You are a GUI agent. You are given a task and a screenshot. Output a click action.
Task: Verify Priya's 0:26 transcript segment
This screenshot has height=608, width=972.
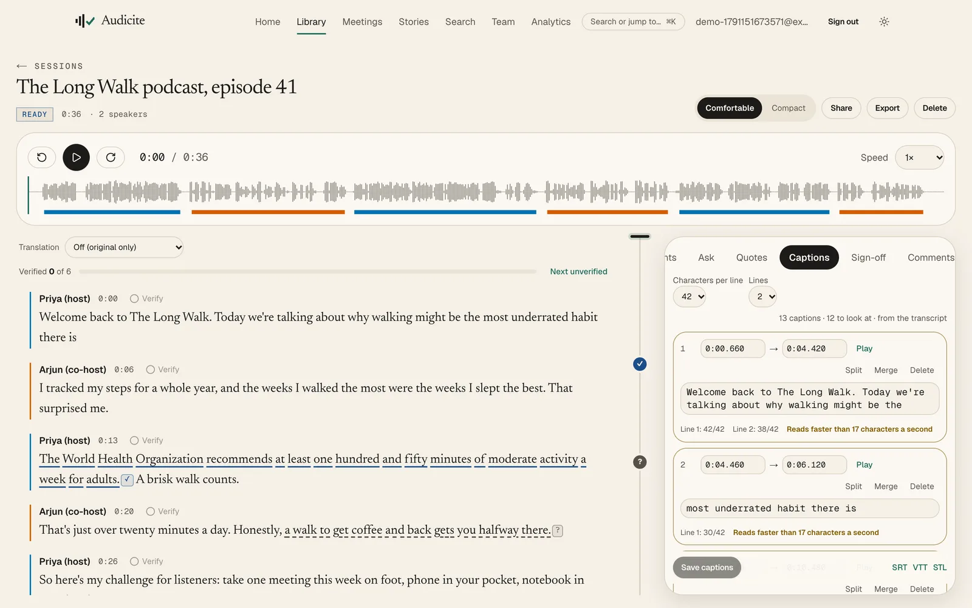coord(146,561)
